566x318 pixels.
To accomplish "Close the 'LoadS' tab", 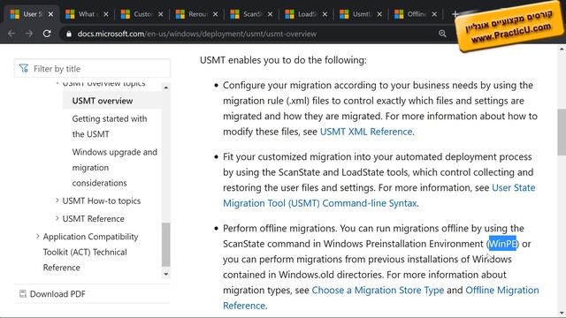I will (325, 14).
